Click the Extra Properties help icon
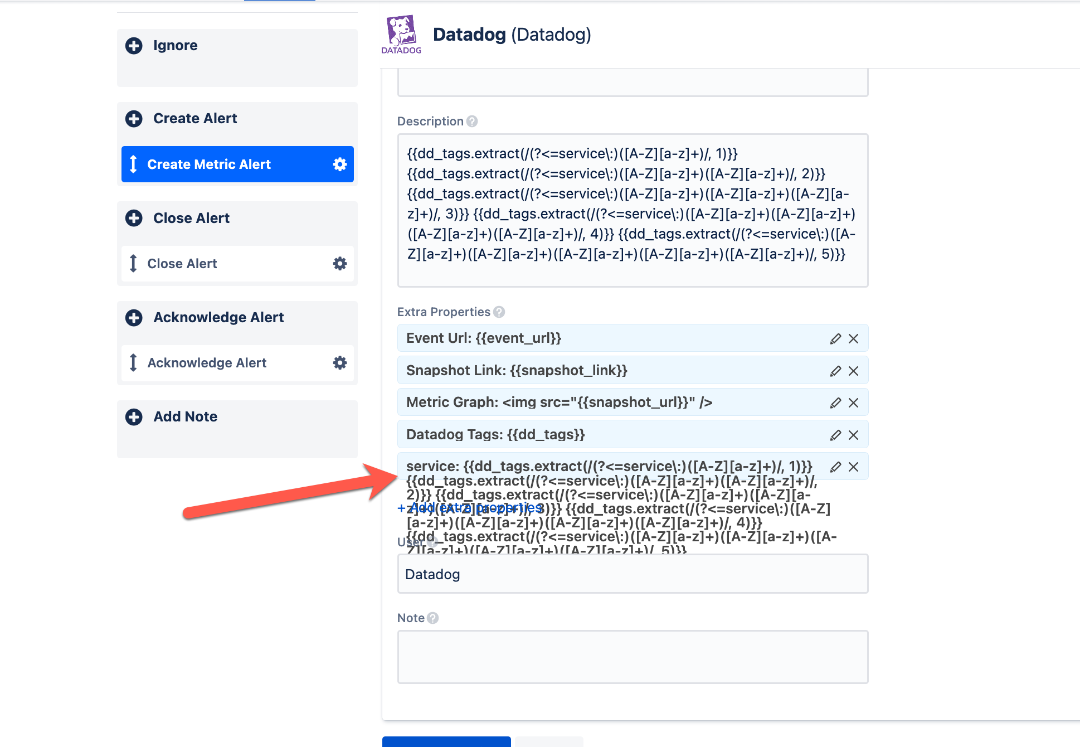The image size is (1080, 747). pyautogui.click(x=498, y=312)
